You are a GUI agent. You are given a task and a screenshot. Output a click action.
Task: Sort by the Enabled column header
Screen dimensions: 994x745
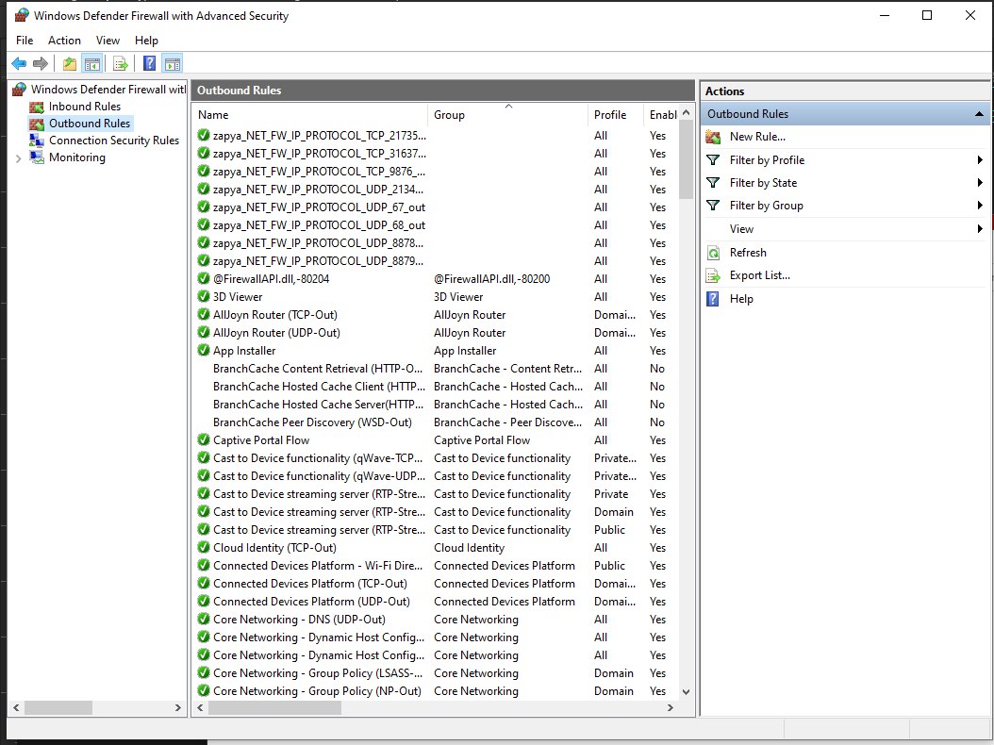click(x=661, y=115)
